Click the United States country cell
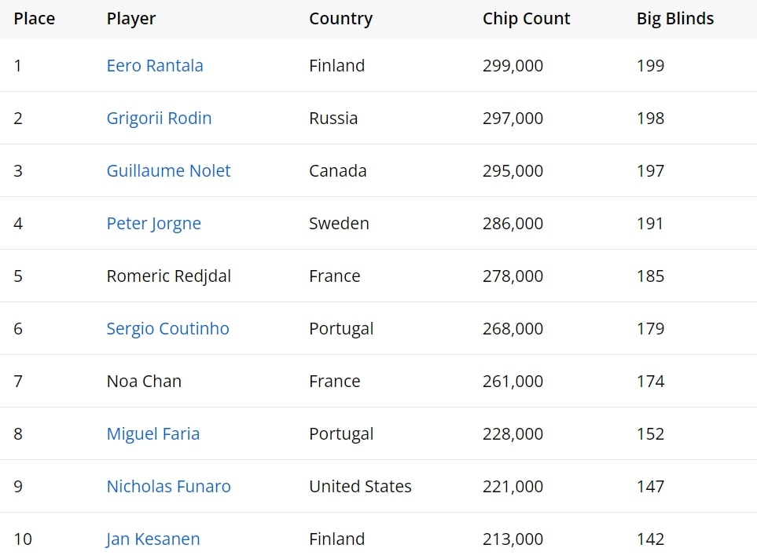 pos(360,486)
